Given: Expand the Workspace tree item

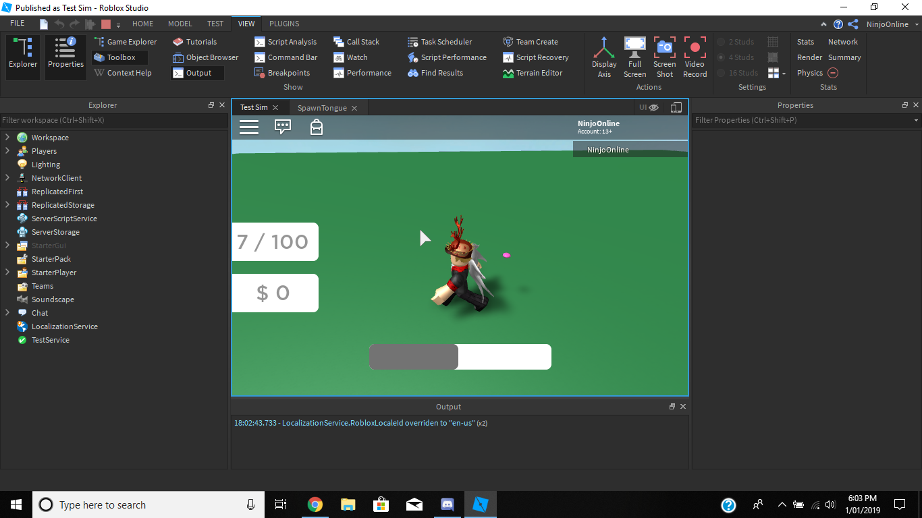Looking at the screenshot, I should (x=7, y=137).
